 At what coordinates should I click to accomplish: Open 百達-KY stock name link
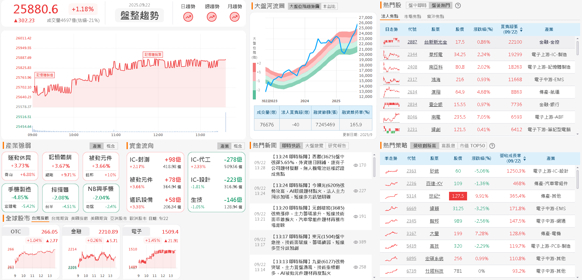[434, 184]
